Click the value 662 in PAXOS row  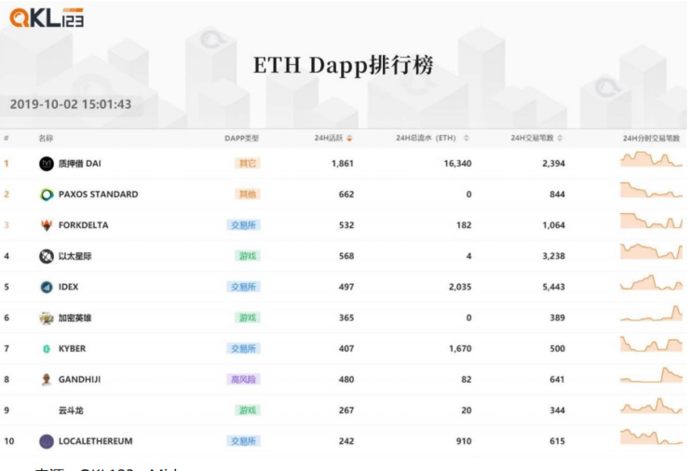(346, 195)
